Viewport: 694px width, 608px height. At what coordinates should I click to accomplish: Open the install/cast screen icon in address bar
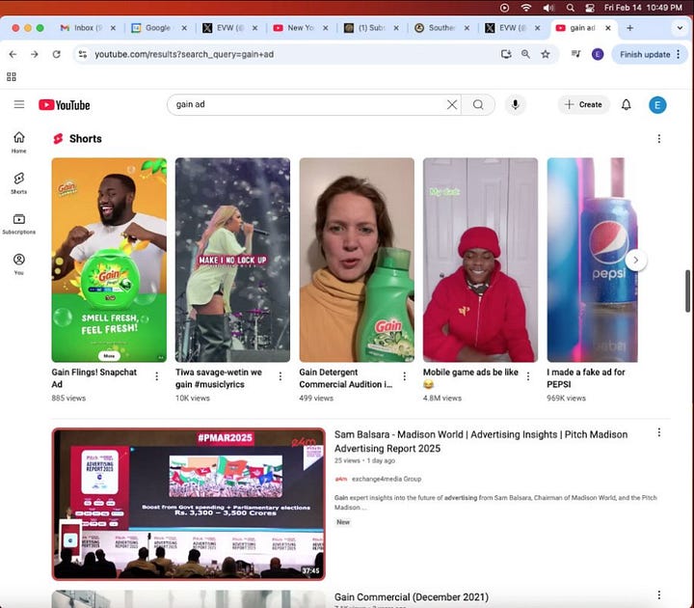(506, 54)
